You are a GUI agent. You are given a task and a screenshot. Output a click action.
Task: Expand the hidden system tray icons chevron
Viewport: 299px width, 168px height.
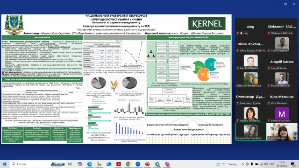click(242, 164)
